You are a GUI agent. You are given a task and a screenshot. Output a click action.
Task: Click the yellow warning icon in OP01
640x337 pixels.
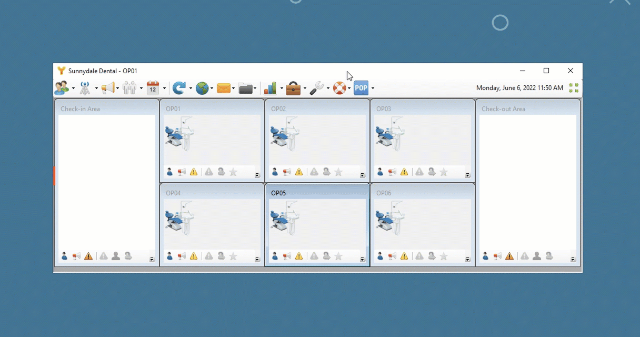point(194,172)
